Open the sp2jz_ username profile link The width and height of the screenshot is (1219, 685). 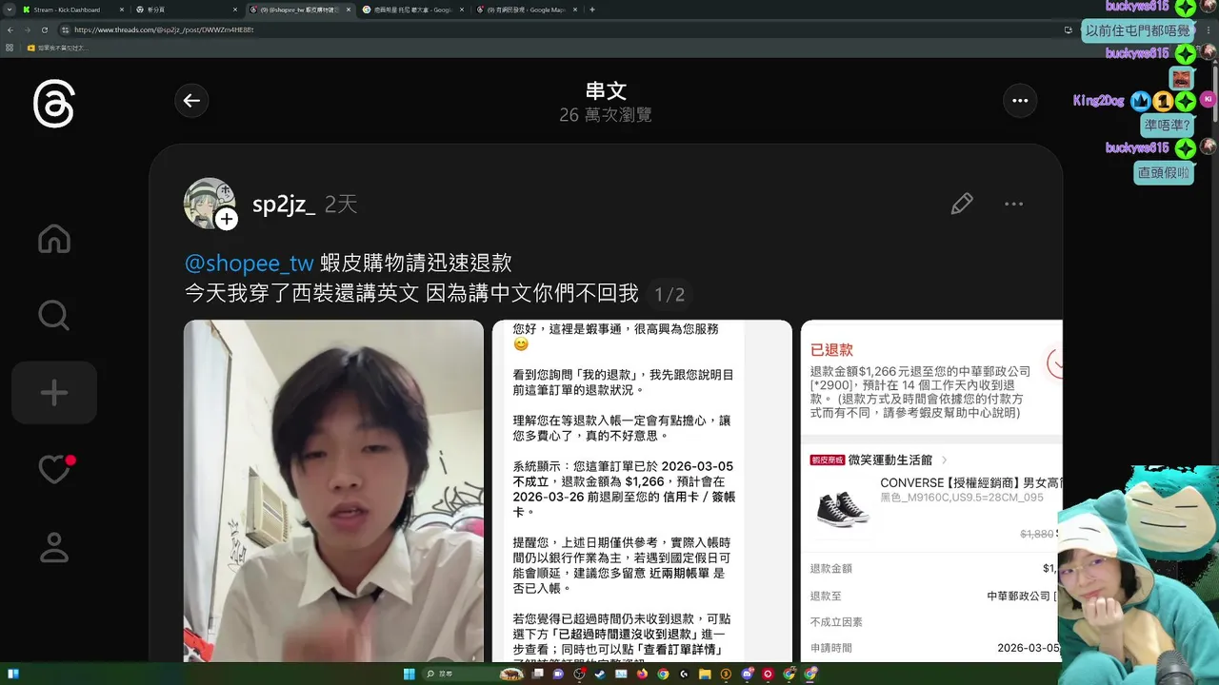(x=284, y=204)
